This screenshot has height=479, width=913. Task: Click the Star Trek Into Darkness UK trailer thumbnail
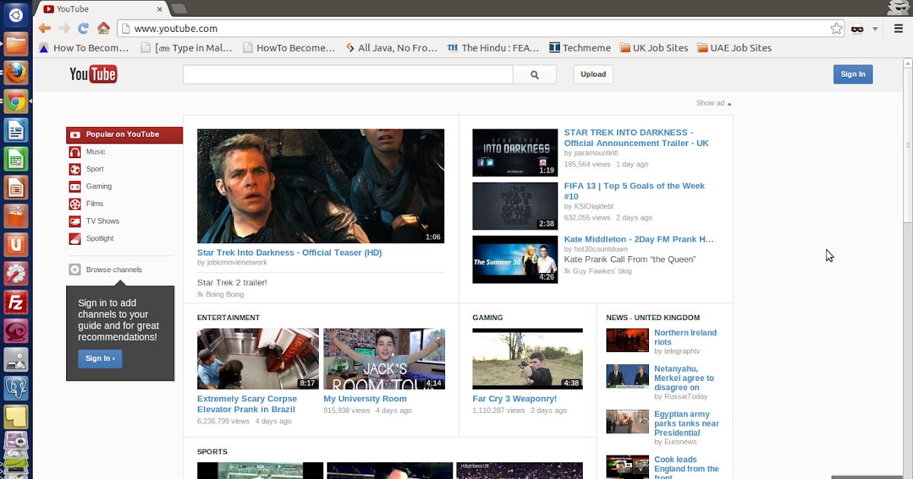point(515,153)
